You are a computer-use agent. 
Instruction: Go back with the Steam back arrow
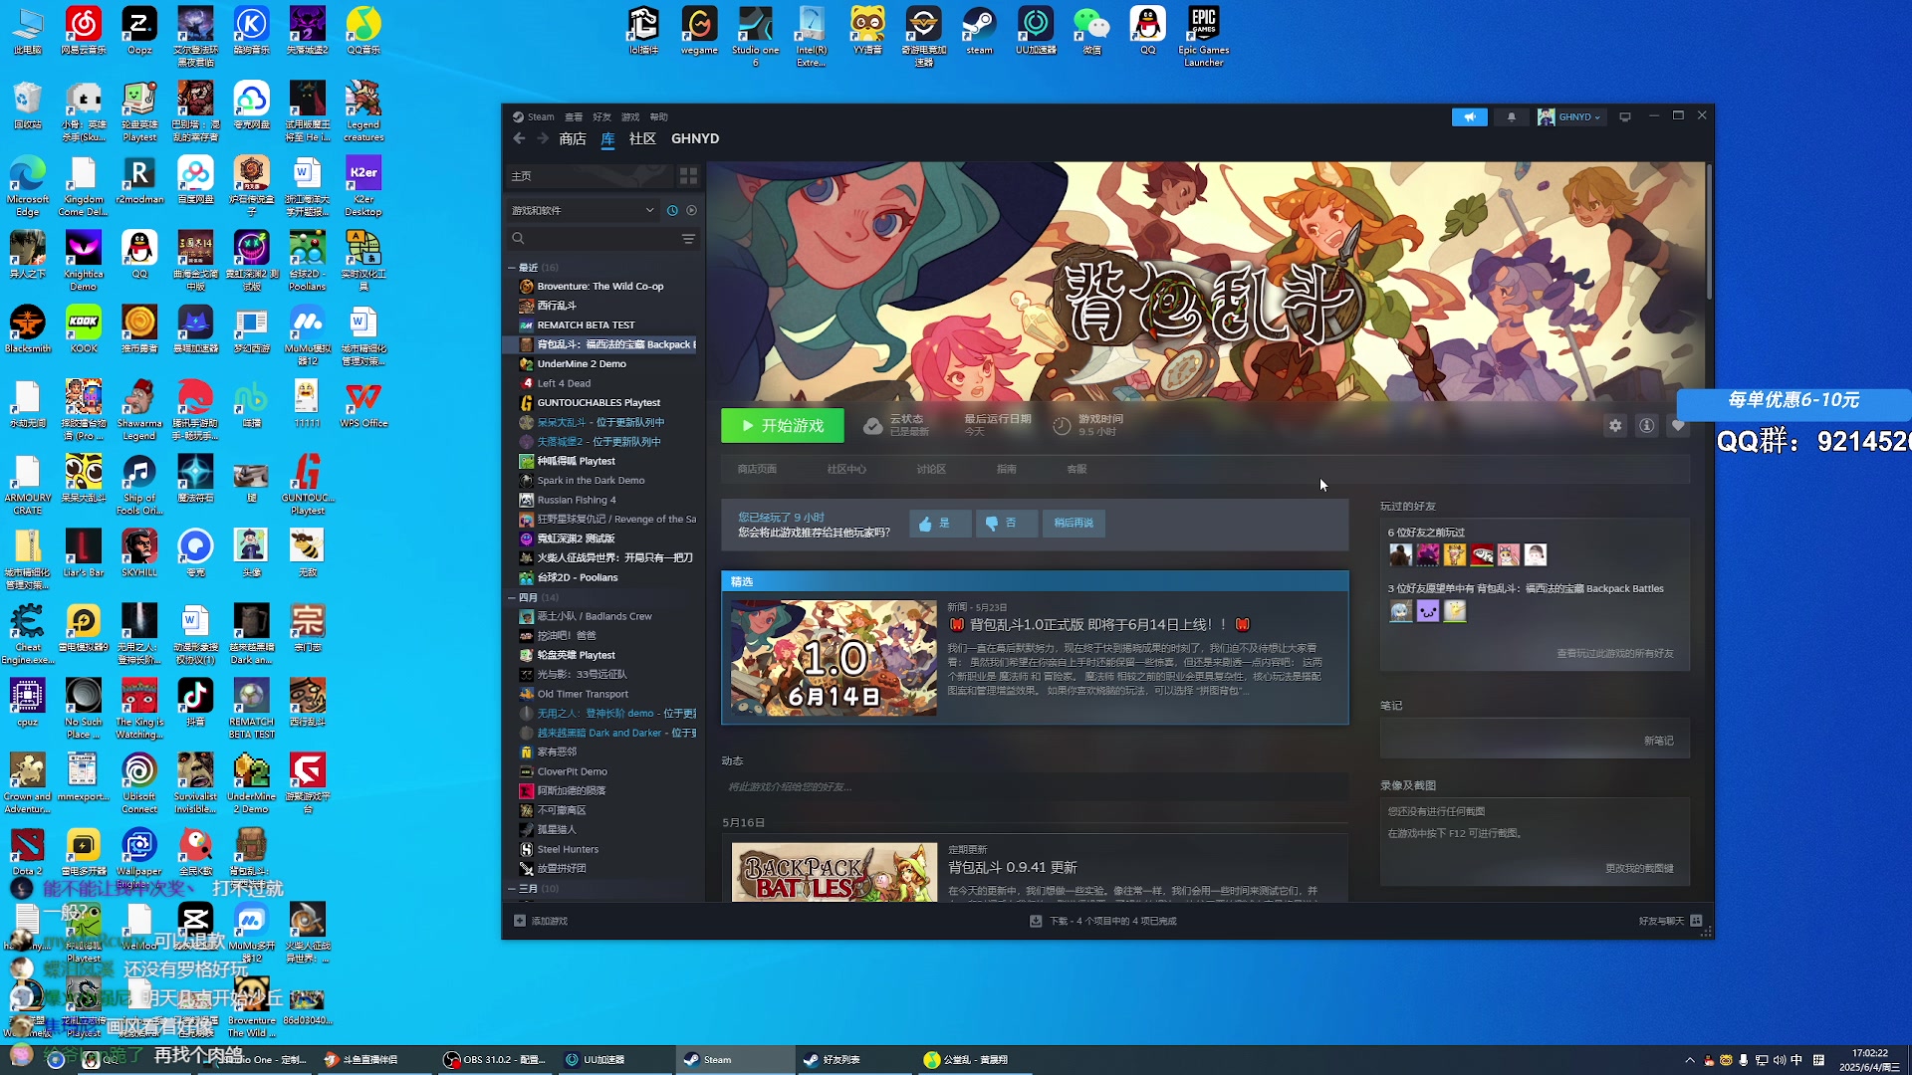[x=519, y=139]
